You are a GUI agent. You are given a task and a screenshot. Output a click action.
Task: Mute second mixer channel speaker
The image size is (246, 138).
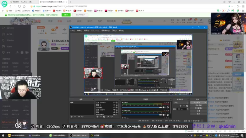tap(164, 115)
